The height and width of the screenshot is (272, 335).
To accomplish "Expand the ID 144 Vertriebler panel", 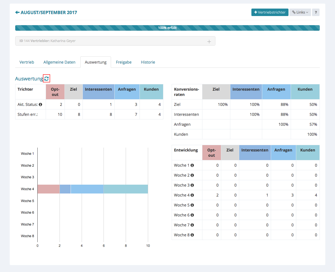I will pyautogui.click(x=209, y=41).
